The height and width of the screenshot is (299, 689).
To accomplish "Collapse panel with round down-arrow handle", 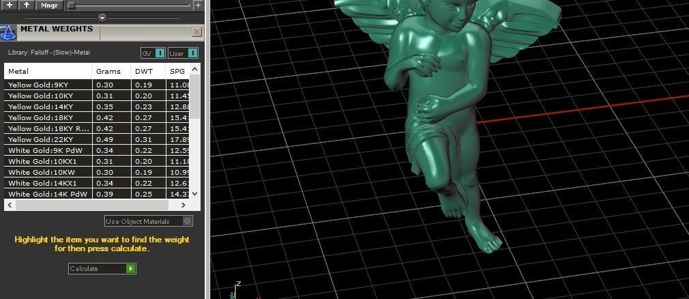I will click(x=102, y=18).
